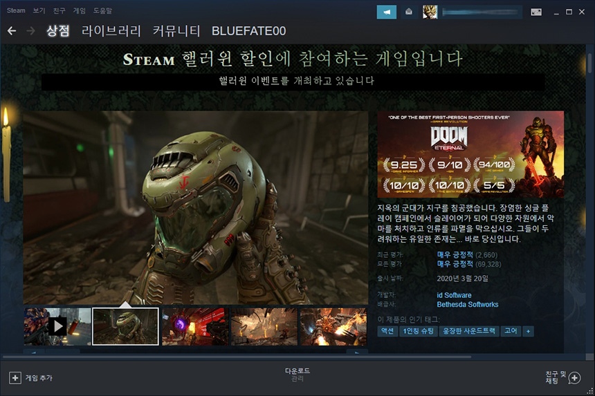
Task: Switch to the 상점 tab
Action: (x=57, y=30)
